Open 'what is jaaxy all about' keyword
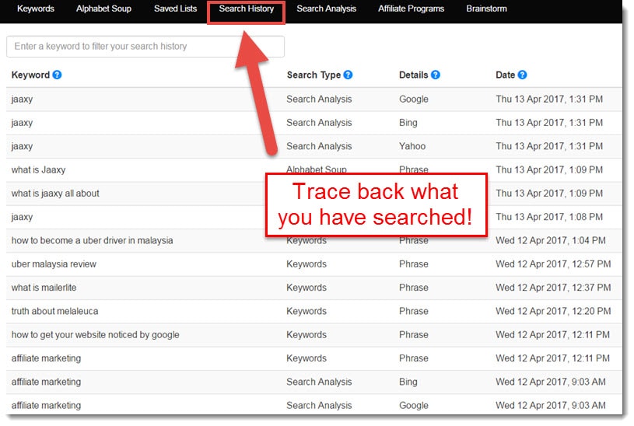 coord(55,194)
